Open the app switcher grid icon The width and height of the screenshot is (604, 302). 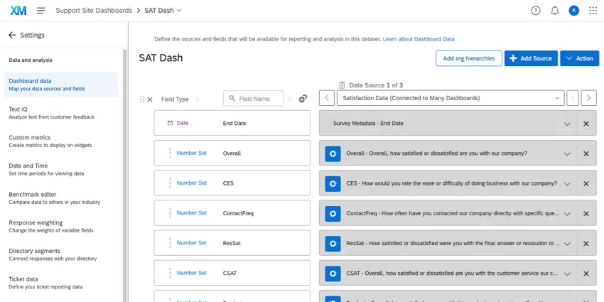click(x=593, y=11)
